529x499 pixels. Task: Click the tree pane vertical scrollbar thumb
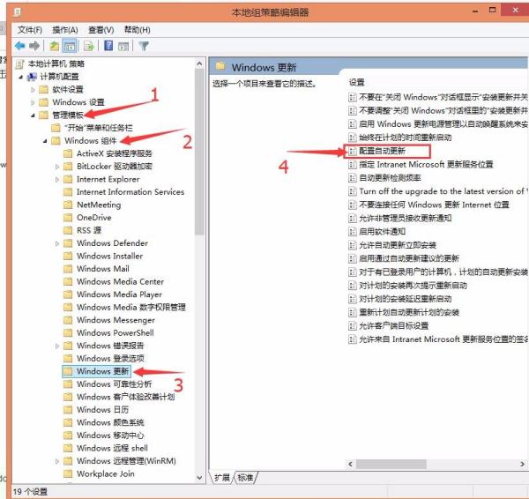200,152
